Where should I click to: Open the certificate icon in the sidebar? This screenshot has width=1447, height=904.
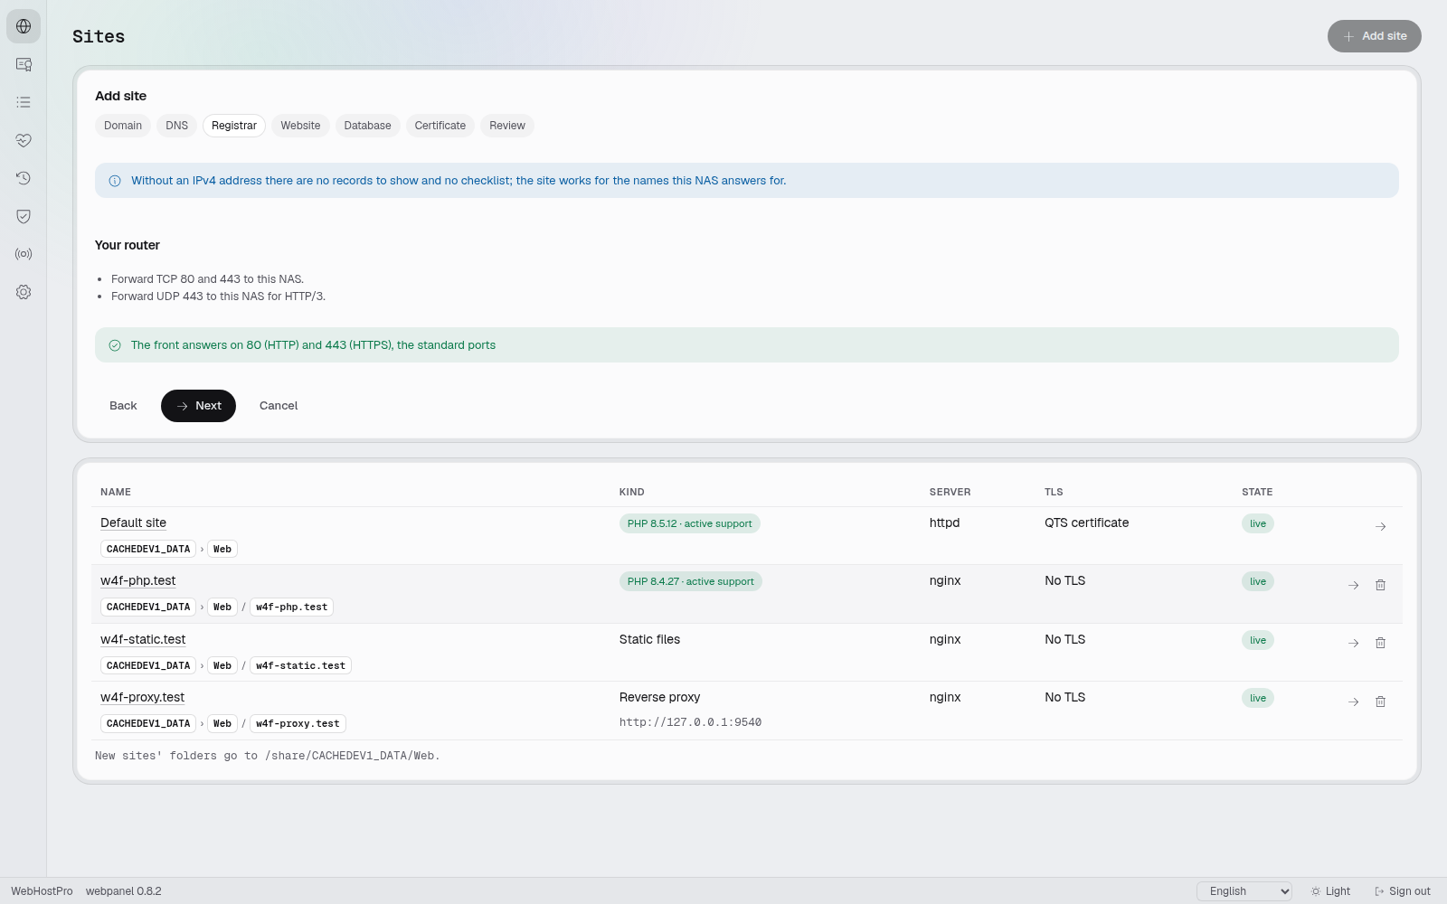[24, 64]
